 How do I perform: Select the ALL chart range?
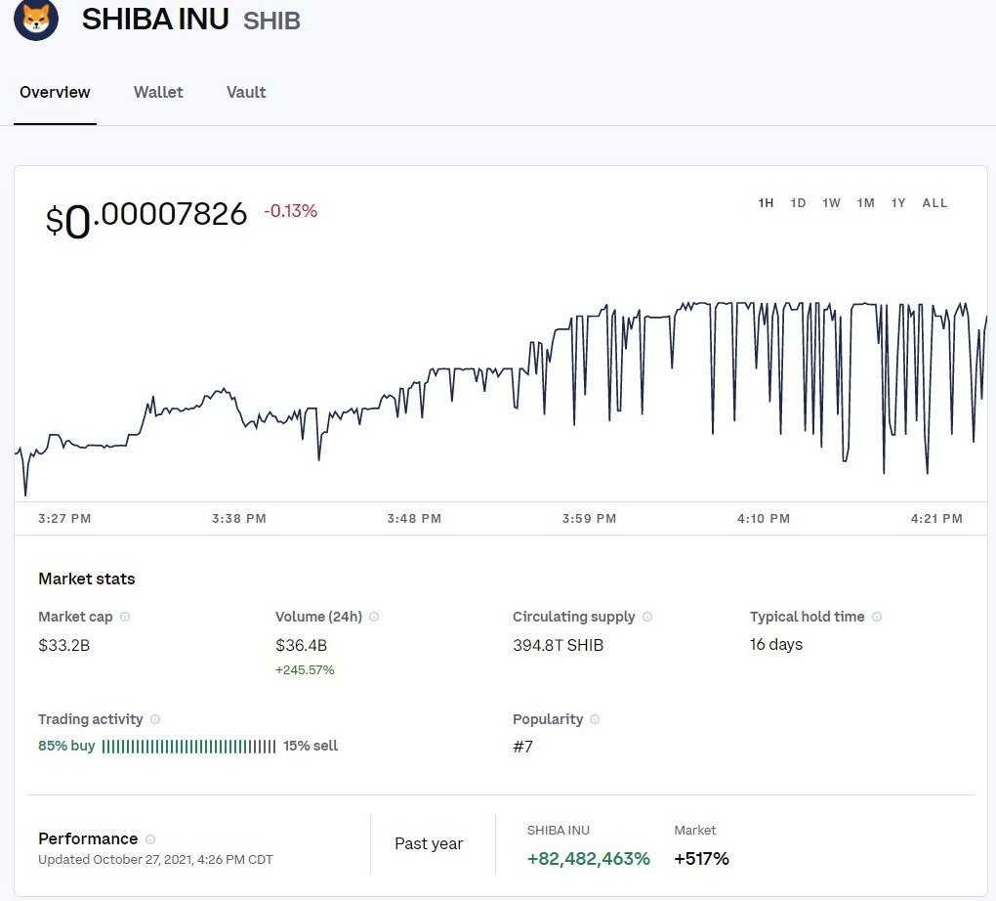point(935,203)
